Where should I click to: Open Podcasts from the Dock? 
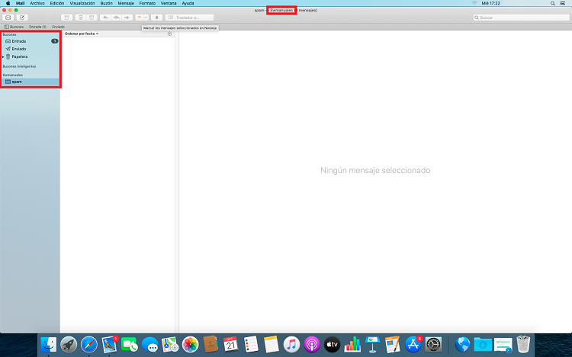(x=312, y=344)
